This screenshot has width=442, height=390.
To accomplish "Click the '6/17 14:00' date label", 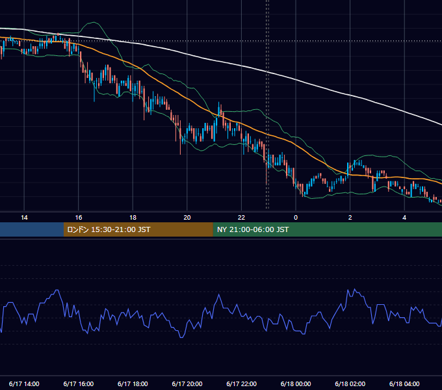I will [x=24, y=383].
